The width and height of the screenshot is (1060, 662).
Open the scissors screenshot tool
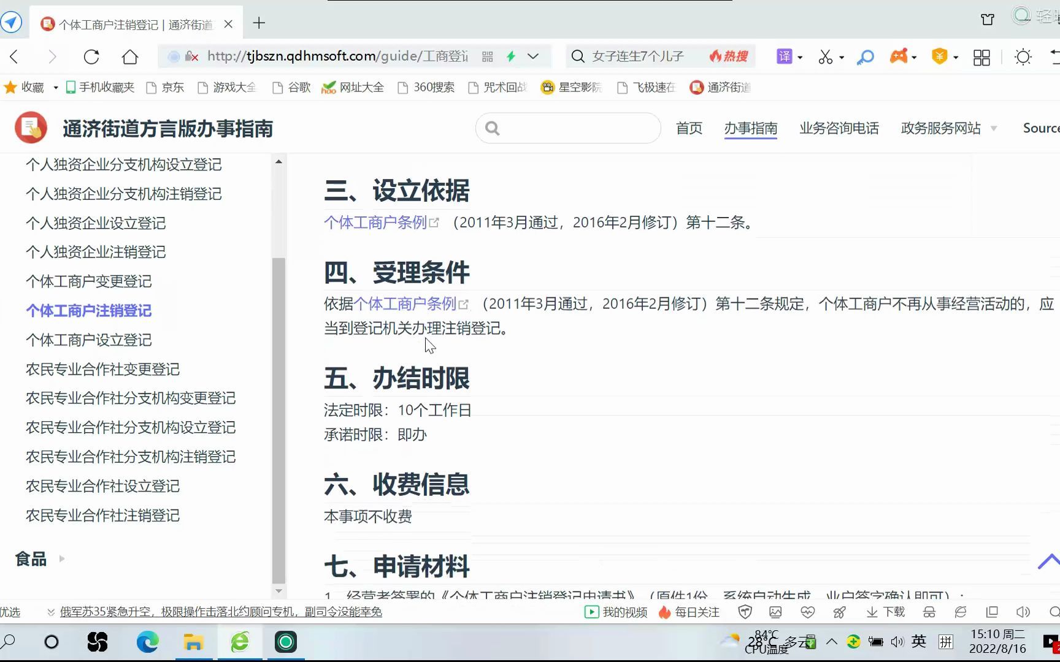(826, 57)
